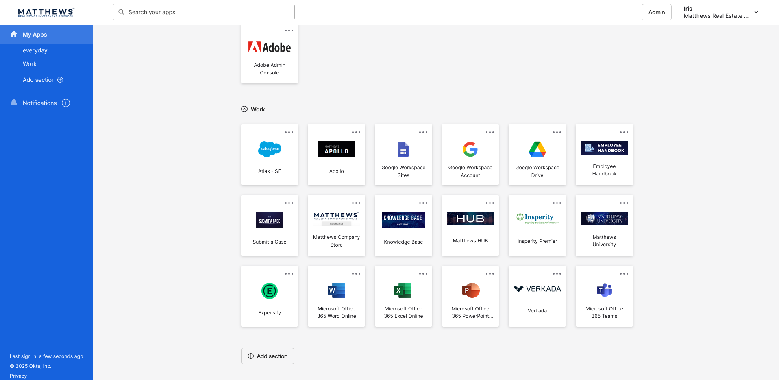Click the My Apps home icon
The height and width of the screenshot is (380, 779).
(x=14, y=34)
